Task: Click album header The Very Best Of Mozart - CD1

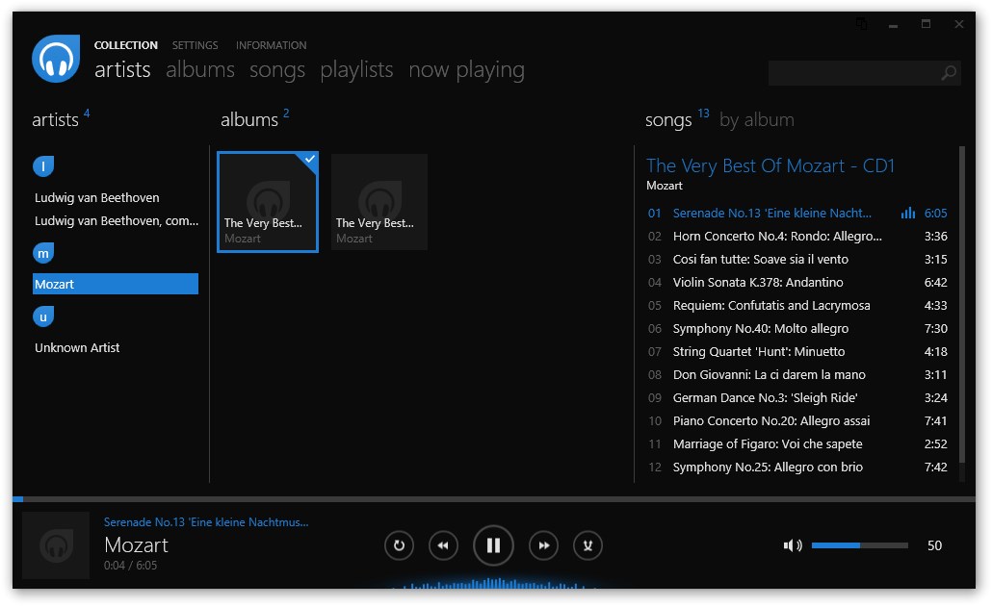Action: [x=770, y=165]
